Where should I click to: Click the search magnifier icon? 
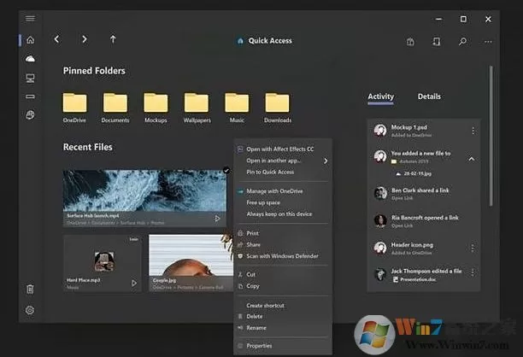[x=462, y=42]
